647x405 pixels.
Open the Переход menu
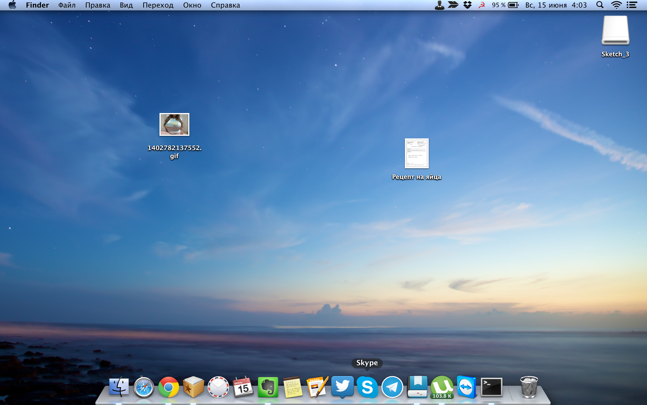click(158, 5)
